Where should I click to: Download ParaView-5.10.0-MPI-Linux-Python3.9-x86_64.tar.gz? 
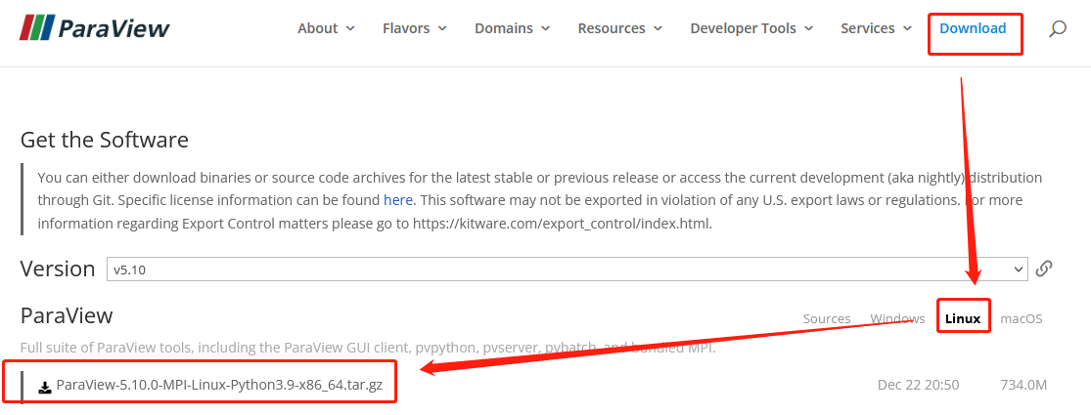click(219, 385)
